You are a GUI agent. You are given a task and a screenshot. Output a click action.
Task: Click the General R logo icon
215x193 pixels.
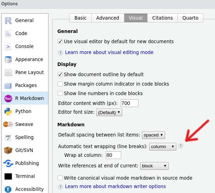(x=8, y=21)
